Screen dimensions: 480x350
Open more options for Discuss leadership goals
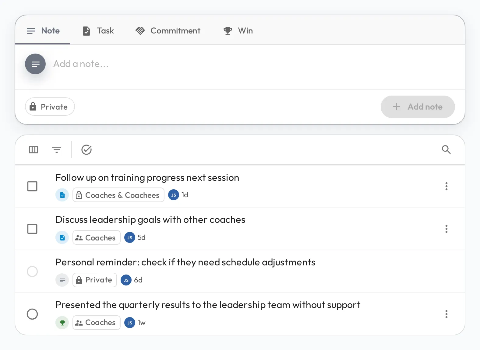point(446,229)
